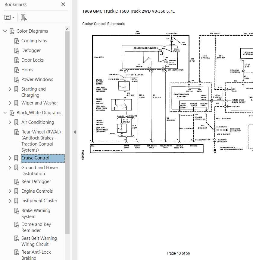The height and width of the screenshot is (260, 253).
Task: Expand the Wiper and Washer bookmark
Action: [x=10, y=103]
